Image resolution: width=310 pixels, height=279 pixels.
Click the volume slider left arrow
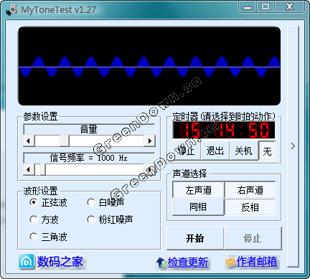(x=29, y=141)
